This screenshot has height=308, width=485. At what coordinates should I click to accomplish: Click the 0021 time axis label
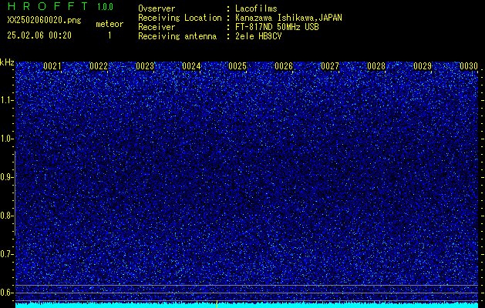pos(52,66)
